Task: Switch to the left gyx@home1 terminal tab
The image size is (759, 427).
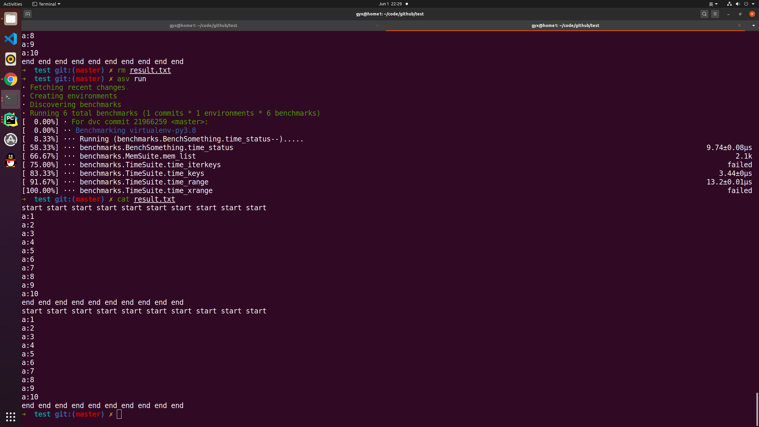Action: pyautogui.click(x=203, y=26)
